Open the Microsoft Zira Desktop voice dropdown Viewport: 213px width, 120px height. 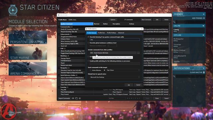pos(115,77)
